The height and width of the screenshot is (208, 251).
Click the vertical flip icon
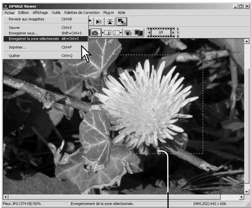(x=110, y=22)
